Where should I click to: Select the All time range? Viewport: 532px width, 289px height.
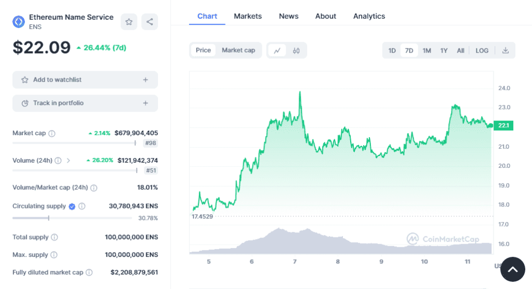click(460, 50)
